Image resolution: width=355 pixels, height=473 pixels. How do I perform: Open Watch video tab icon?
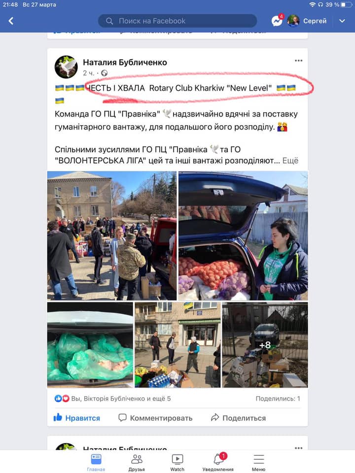pyautogui.click(x=177, y=463)
